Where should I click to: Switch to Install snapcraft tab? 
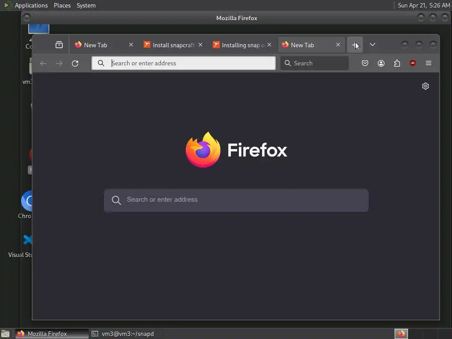(173, 45)
